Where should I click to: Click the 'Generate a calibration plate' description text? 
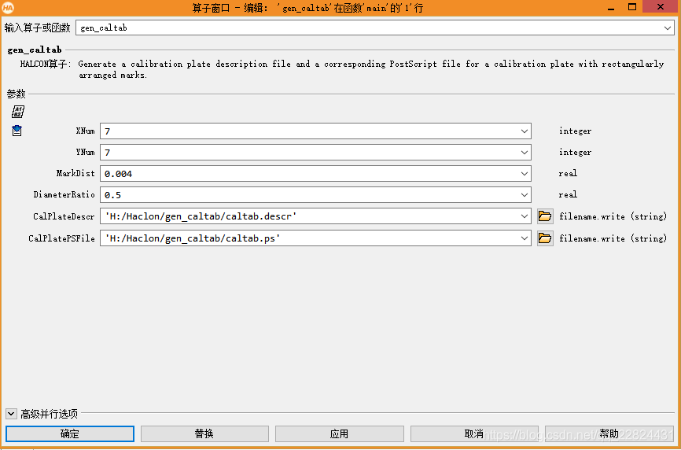tap(371, 69)
